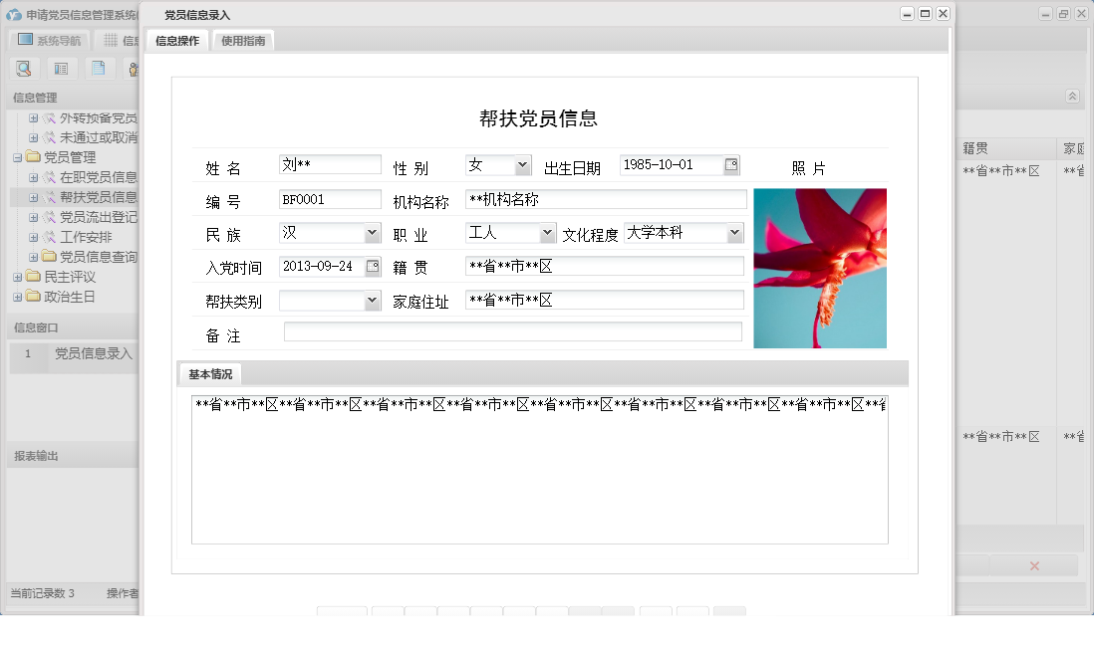Click the 系统导航 button
Viewport: 1094px width, 652px height.
(48, 39)
